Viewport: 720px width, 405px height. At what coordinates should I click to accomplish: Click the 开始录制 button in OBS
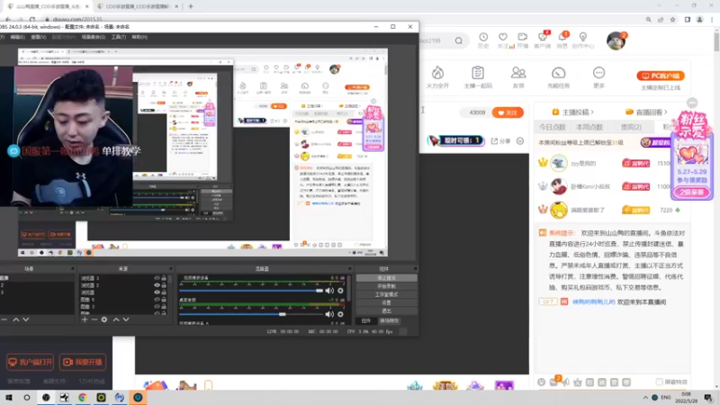(x=386, y=286)
